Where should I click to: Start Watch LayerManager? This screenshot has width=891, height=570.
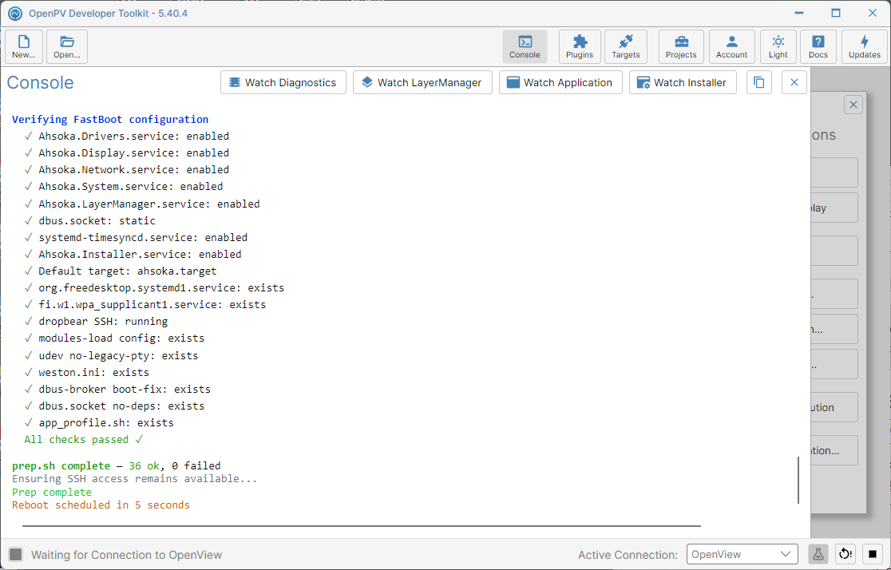point(422,82)
